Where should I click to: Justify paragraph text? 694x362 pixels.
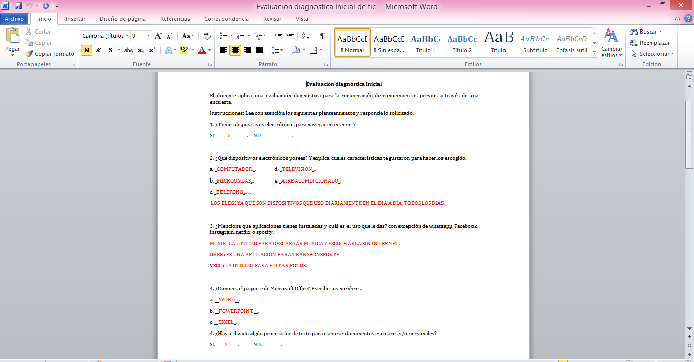[x=259, y=50]
